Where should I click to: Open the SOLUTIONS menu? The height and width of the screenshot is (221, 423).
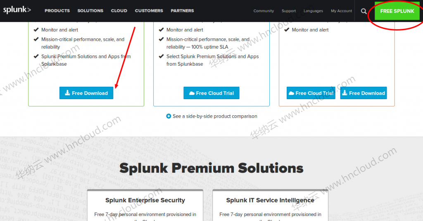90,11
